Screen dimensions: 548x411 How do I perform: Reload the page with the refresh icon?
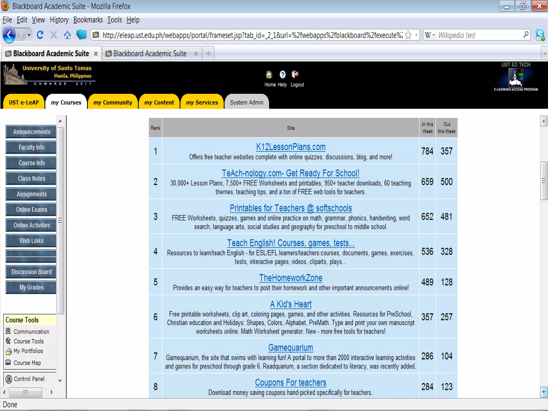(x=40, y=35)
